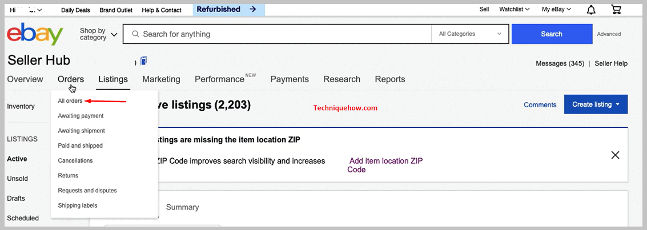Open the Seller Help link

tap(611, 63)
